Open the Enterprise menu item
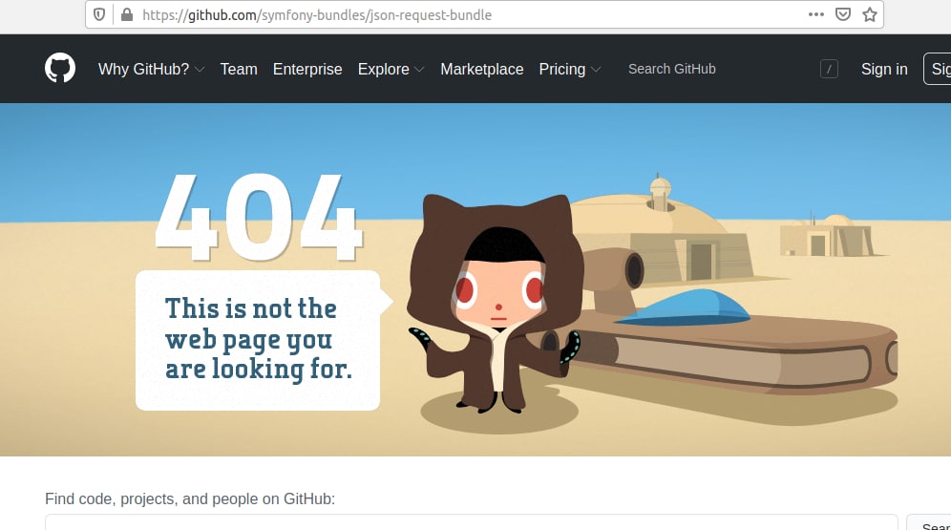Screen dimensions: 951x530 point(307,69)
